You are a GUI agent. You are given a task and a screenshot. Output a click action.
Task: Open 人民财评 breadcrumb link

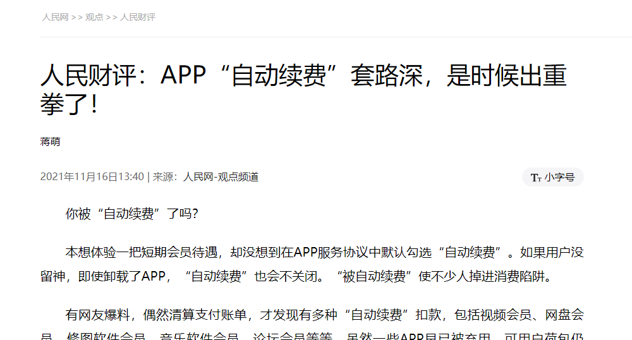138,17
